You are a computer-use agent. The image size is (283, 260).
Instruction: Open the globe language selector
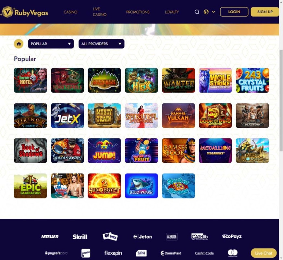[206, 12]
